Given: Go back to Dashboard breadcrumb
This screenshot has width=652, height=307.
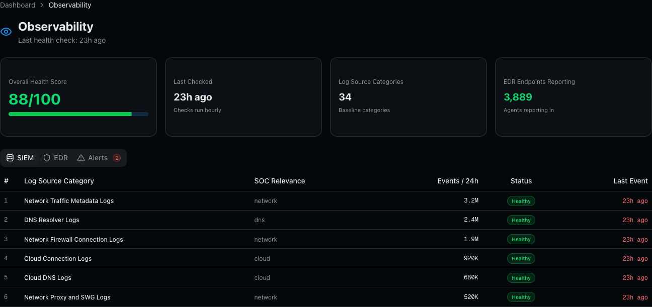Looking at the screenshot, I should point(18,5).
